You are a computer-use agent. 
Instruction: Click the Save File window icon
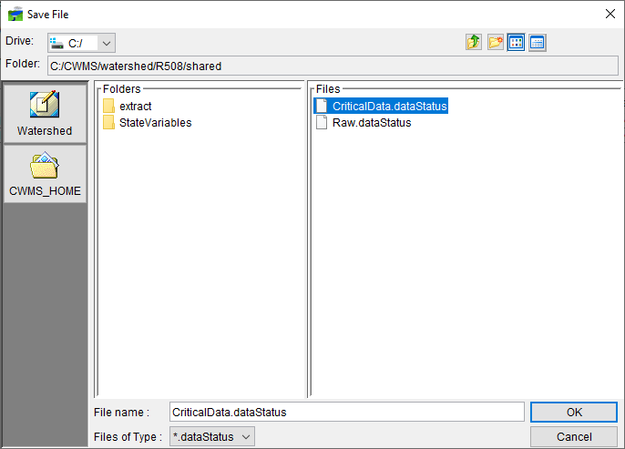15,14
